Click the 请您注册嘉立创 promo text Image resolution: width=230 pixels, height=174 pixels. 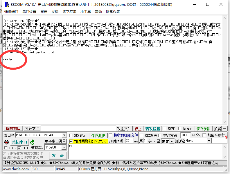[23, 157]
